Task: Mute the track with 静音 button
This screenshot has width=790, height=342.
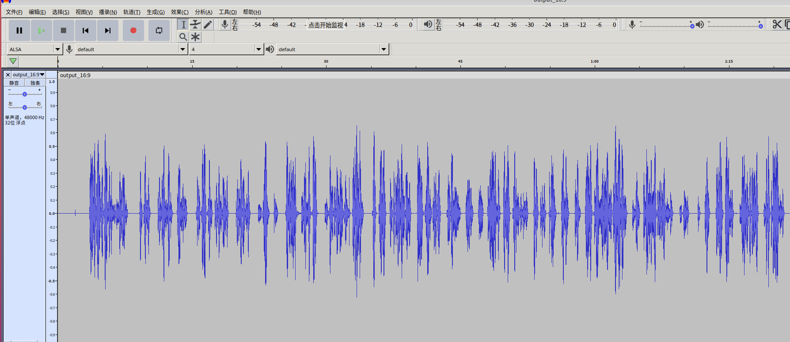Action: click(x=14, y=83)
